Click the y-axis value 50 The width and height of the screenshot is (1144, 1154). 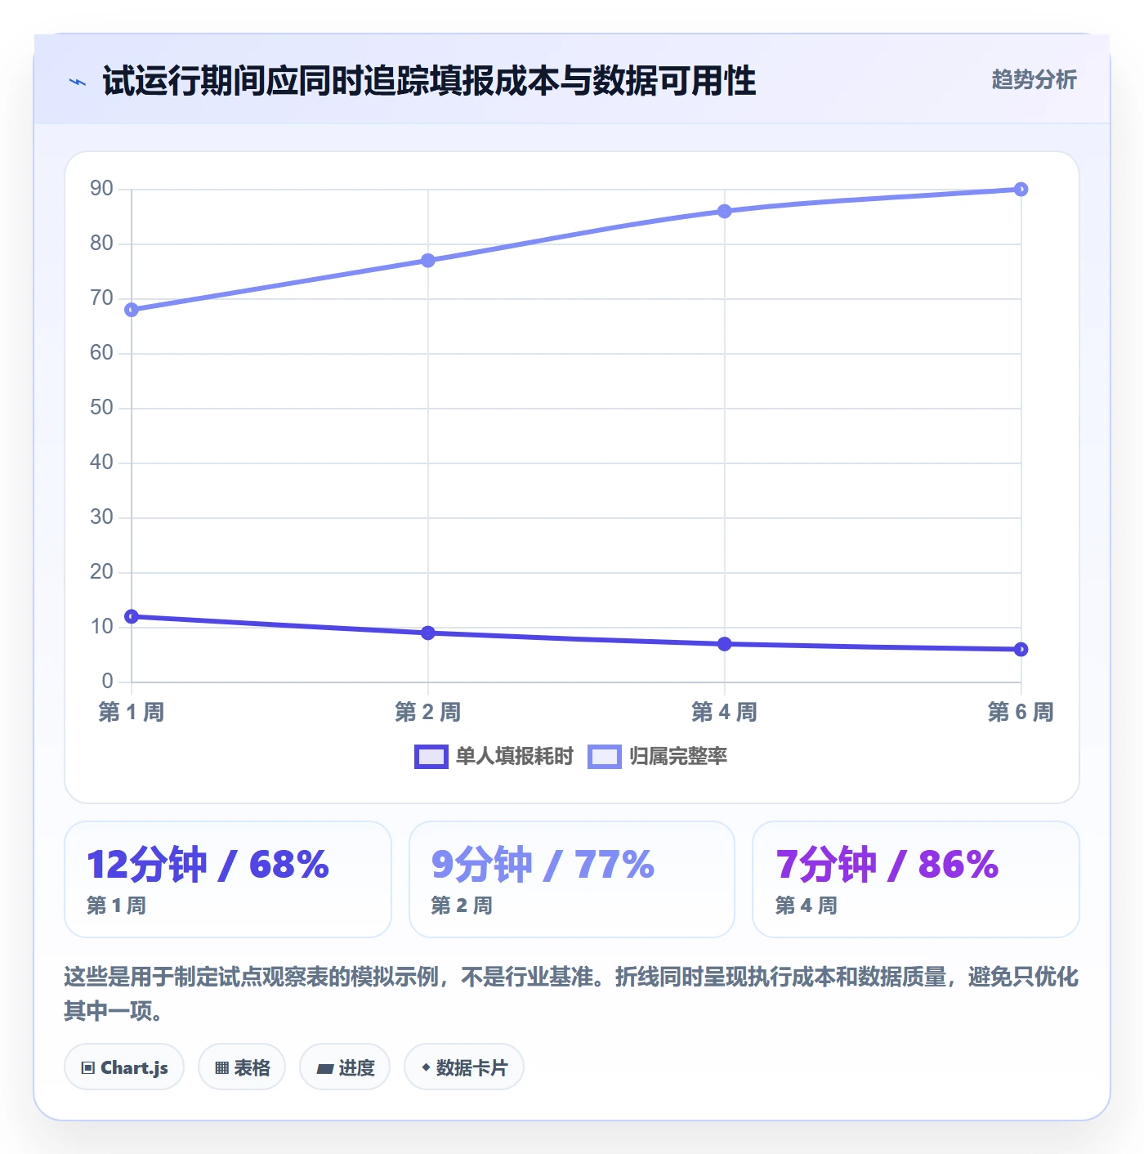click(x=101, y=408)
